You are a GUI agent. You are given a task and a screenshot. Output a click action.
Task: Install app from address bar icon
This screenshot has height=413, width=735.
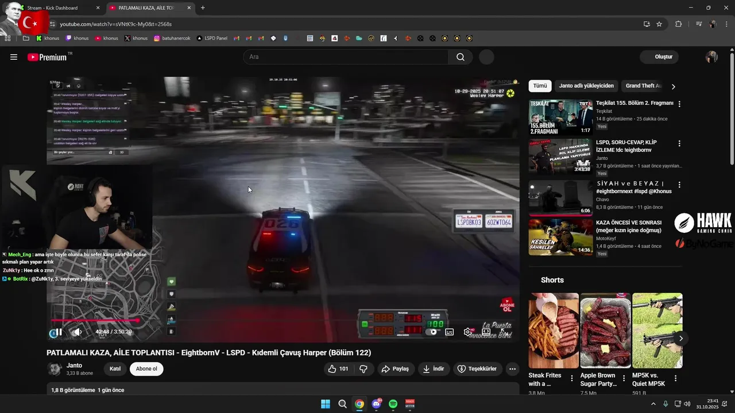click(x=647, y=24)
